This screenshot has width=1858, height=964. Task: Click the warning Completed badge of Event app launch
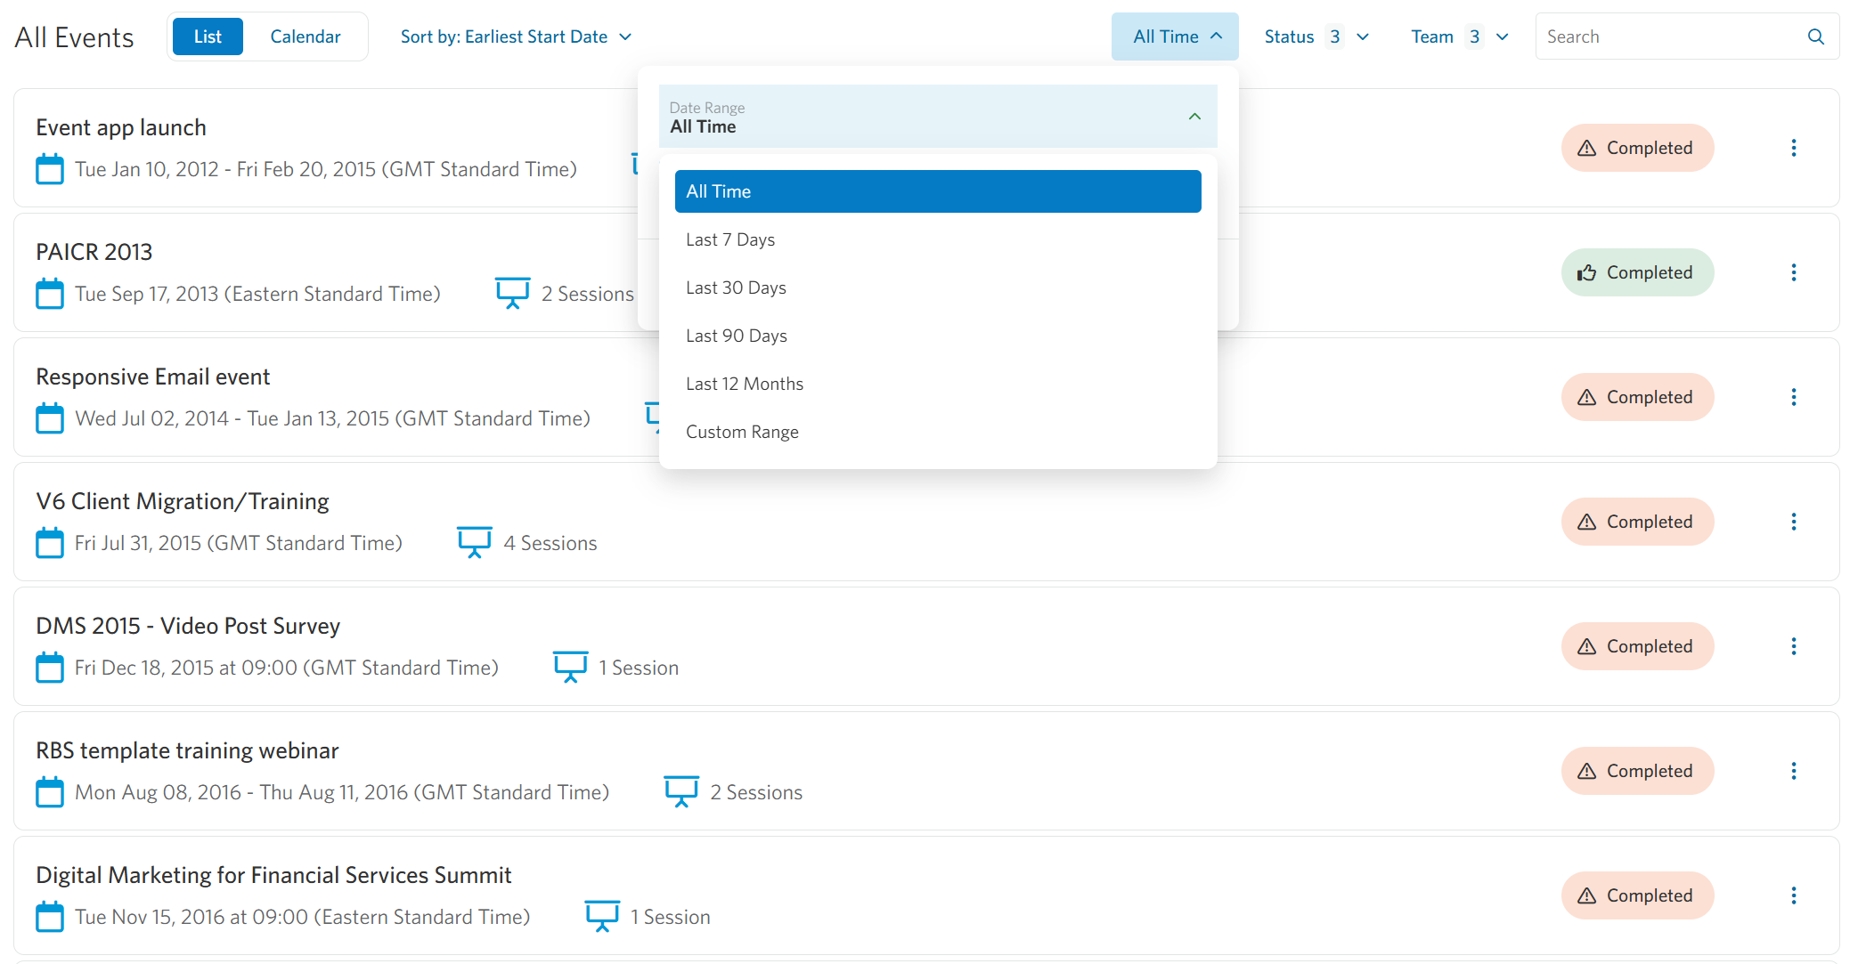click(1637, 148)
